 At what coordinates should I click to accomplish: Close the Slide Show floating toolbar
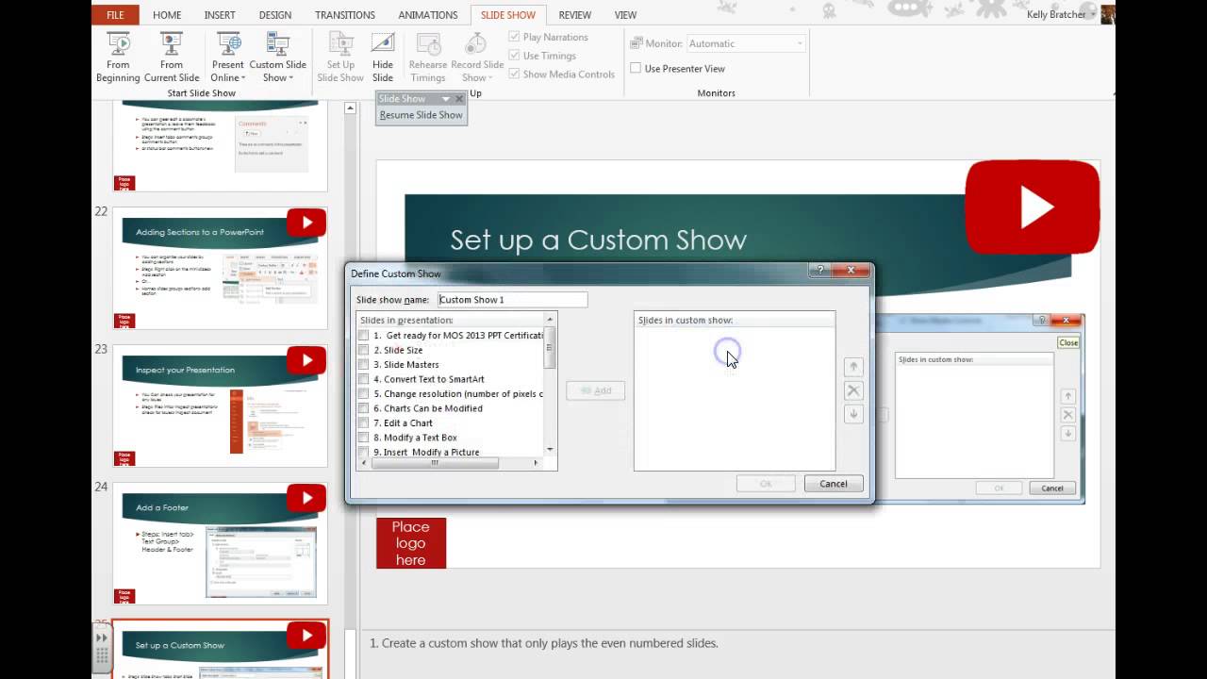(459, 99)
